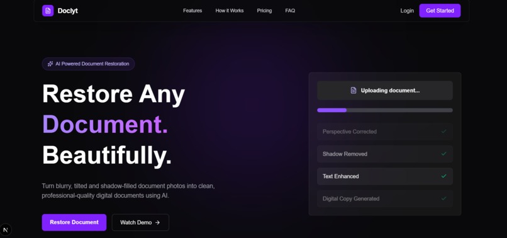Go to How it Works section

pyautogui.click(x=230, y=11)
